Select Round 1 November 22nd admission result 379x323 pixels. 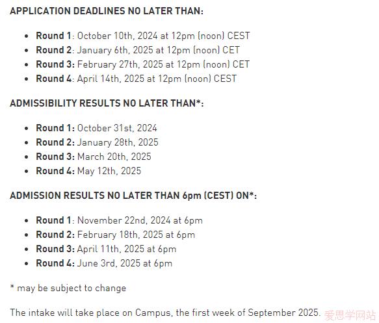point(120,220)
